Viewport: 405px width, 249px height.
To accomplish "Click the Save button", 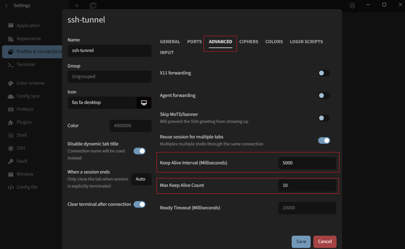I will 301,242.
